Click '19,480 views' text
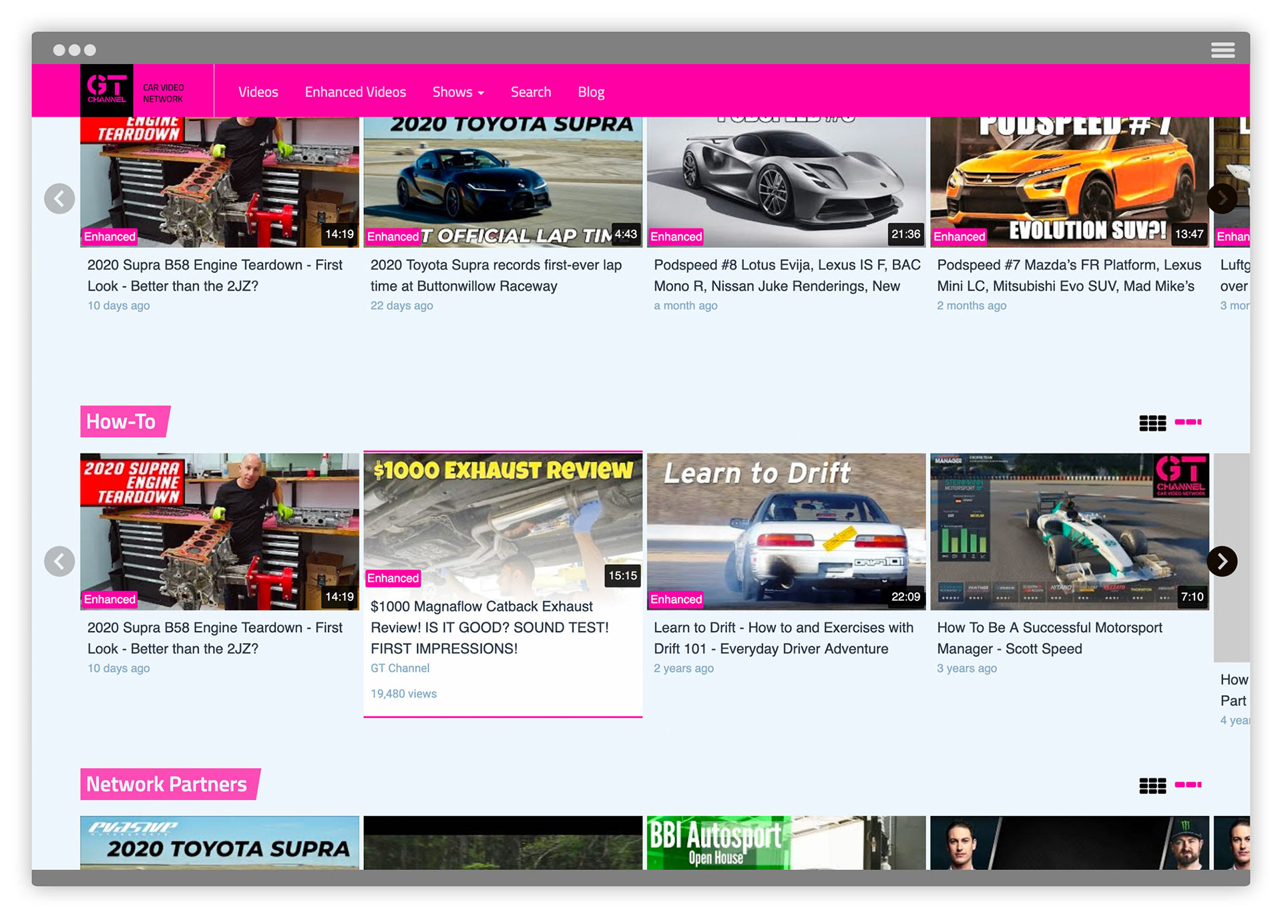This screenshot has height=918, width=1282. coord(403,694)
